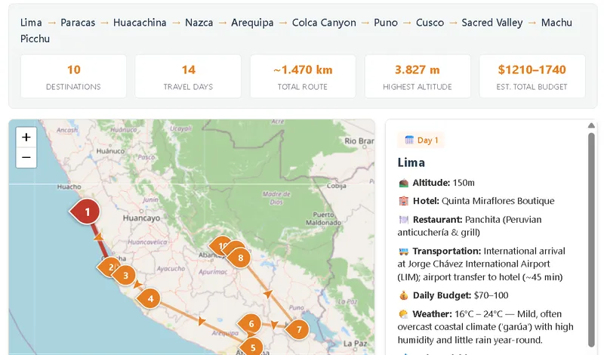The width and height of the screenshot is (604, 355).
Task: Select map marker 1 for Lima
Action: coord(85,211)
